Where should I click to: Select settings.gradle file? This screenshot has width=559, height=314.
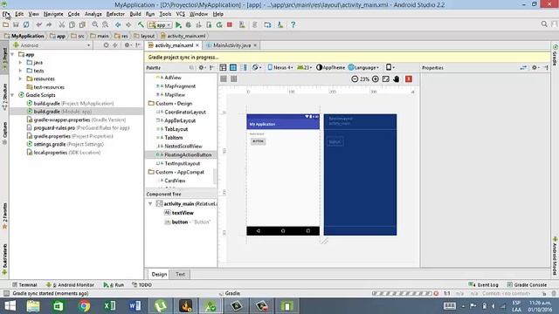[66, 144]
